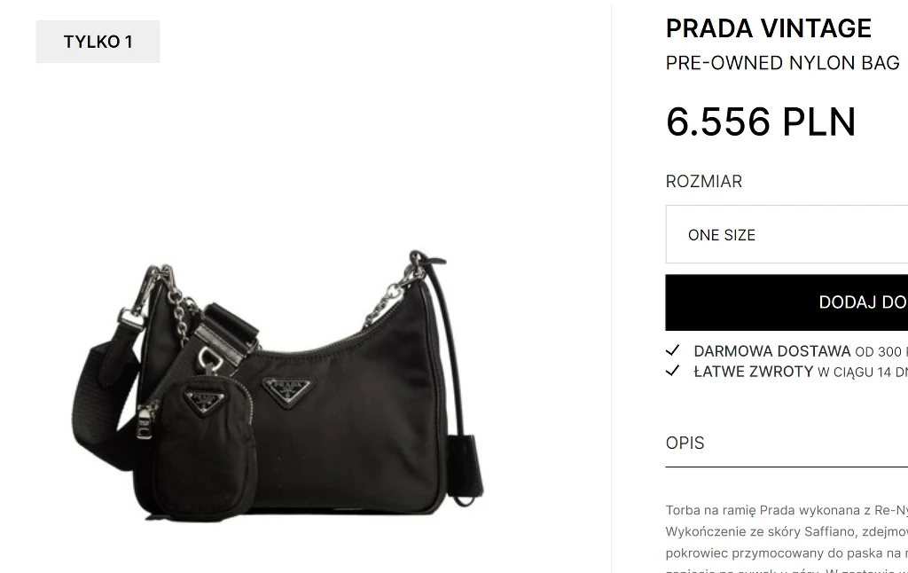Image resolution: width=908 pixels, height=573 pixels.
Task: Click the 6.556 PLN price
Action: coord(761,122)
